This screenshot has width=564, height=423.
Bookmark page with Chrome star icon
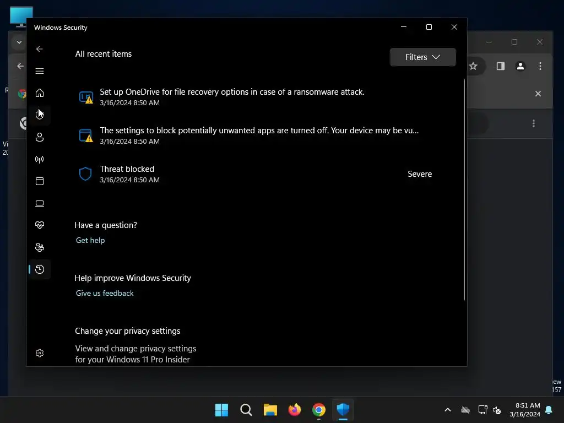pos(473,66)
